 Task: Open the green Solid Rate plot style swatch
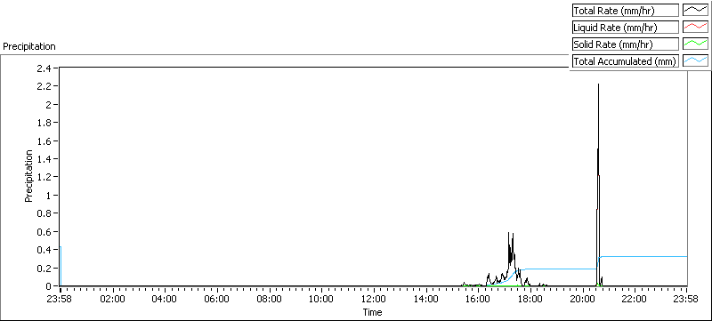695,44
